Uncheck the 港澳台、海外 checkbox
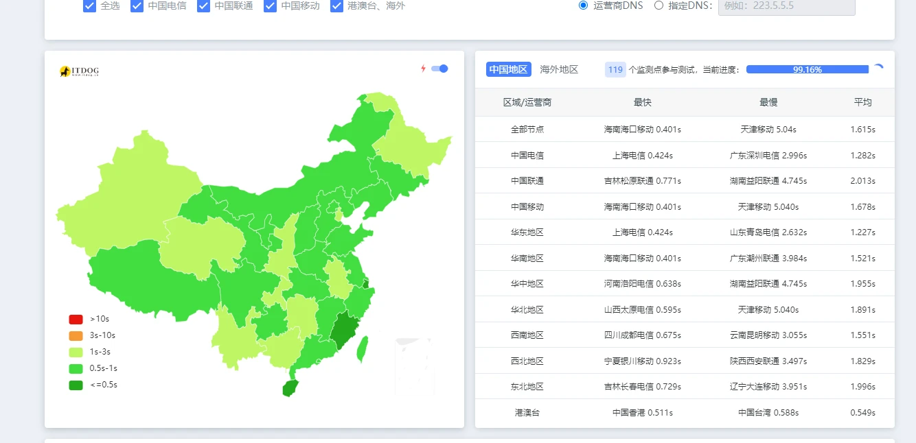The image size is (916, 443). (336, 6)
